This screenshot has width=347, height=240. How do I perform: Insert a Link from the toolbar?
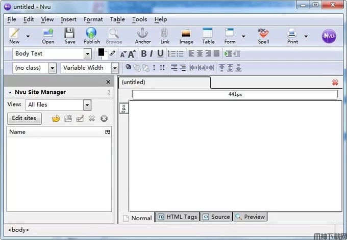click(165, 35)
